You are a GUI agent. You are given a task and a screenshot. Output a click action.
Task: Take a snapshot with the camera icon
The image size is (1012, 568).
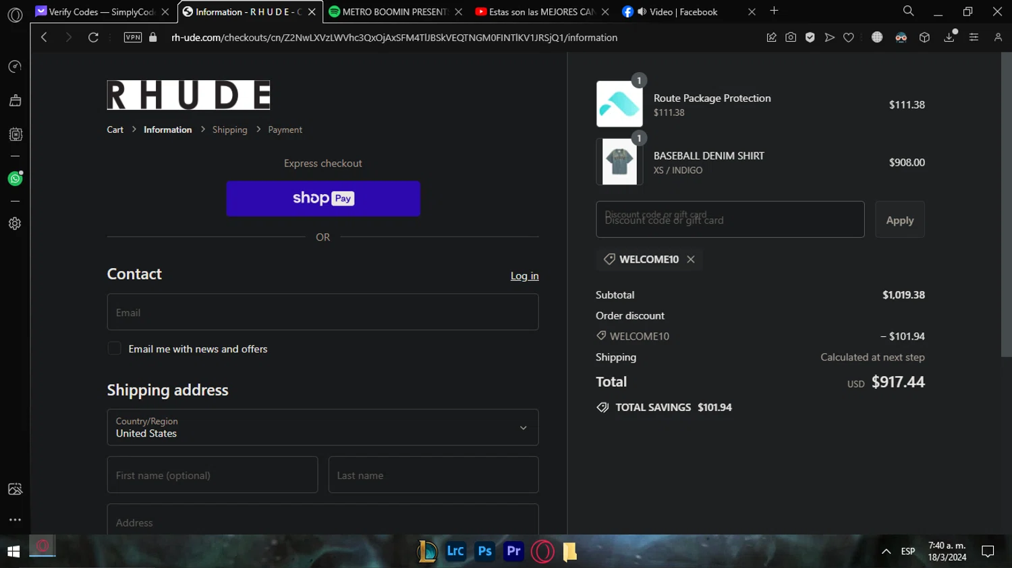click(x=791, y=38)
